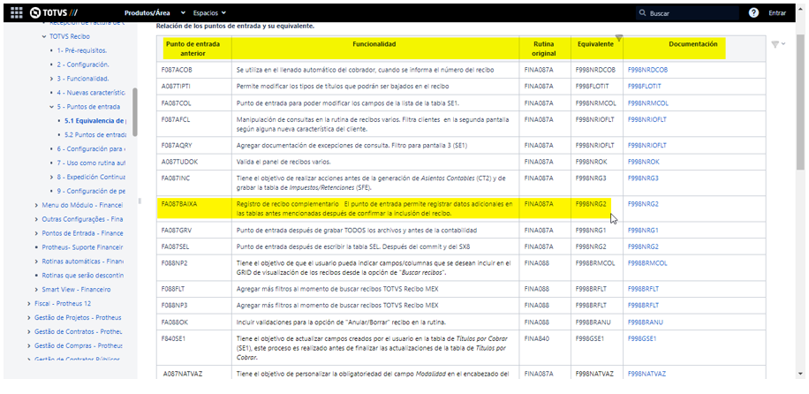
Task: Click the TOTVS logo
Action: (x=54, y=13)
